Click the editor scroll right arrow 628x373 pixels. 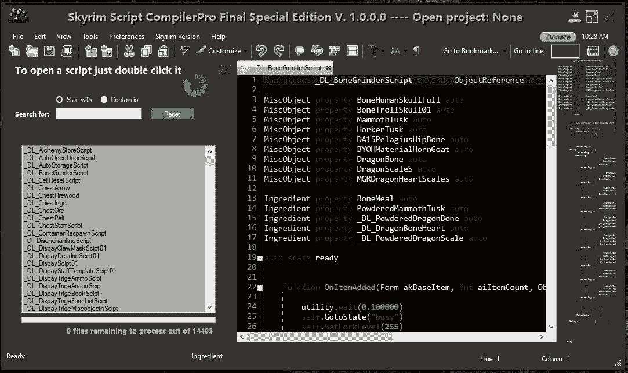click(542, 337)
